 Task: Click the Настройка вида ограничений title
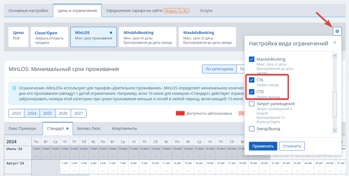[x=289, y=44]
